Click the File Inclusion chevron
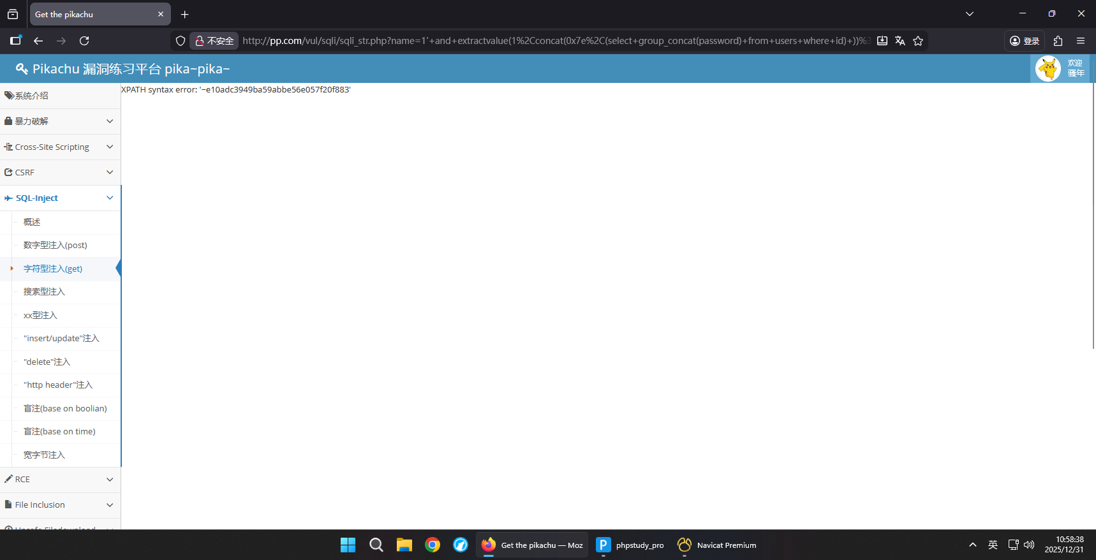1096x560 pixels. [x=110, y=505]
